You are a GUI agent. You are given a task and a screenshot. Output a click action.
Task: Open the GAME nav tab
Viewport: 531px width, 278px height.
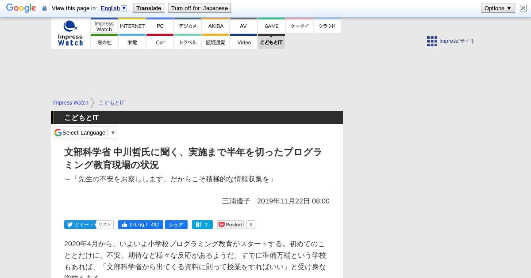(271, 26)
